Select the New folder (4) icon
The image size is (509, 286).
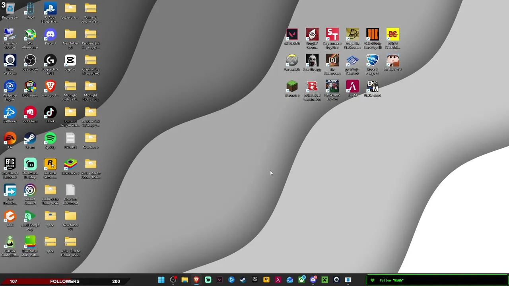tap(70, 39)
